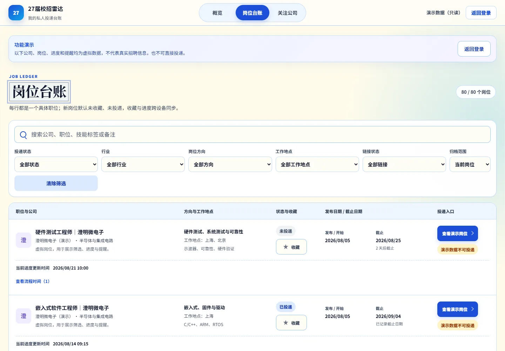Expand the 全部方向 dropdown
Viewport: 505px width, 351px height.
point(230,164)
